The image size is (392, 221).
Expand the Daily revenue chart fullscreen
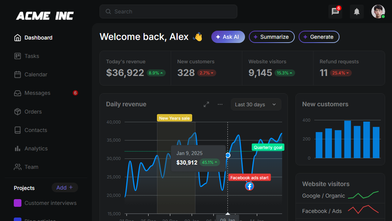(x=206, y=104)
